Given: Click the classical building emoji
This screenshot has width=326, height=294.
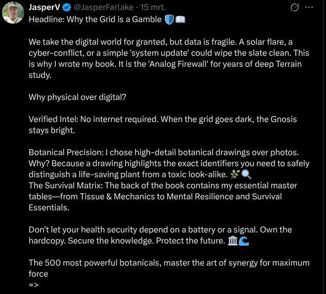Looking at the screenshot, I should (233, 241).
